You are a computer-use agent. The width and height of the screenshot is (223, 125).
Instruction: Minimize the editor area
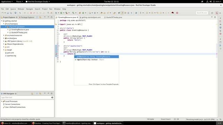[x=212, y=17]
